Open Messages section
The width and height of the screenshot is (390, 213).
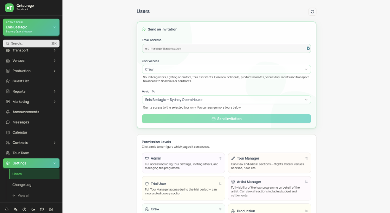[x=31, y=122]
